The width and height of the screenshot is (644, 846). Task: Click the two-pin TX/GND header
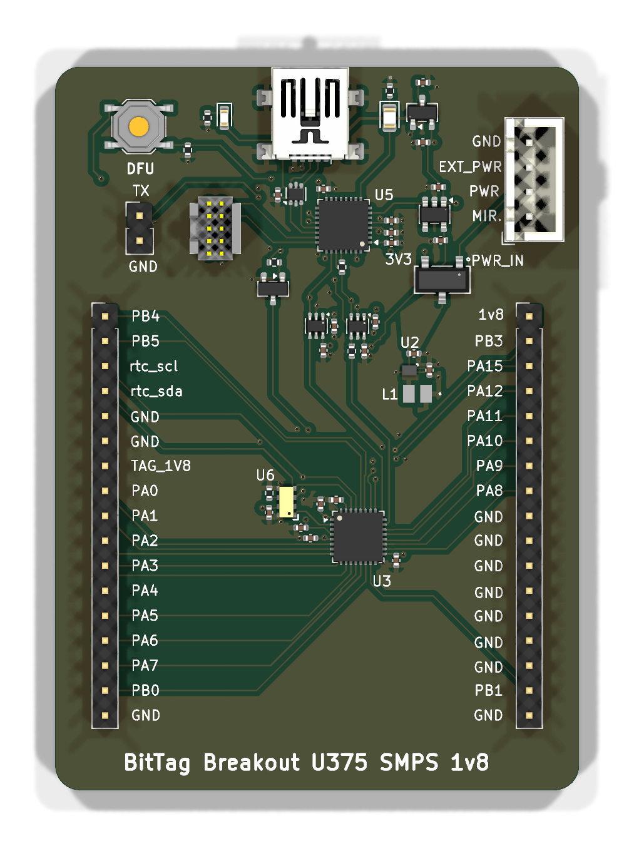(140, 228)
